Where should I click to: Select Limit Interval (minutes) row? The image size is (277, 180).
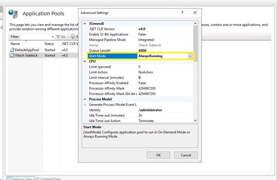[140, 78]
